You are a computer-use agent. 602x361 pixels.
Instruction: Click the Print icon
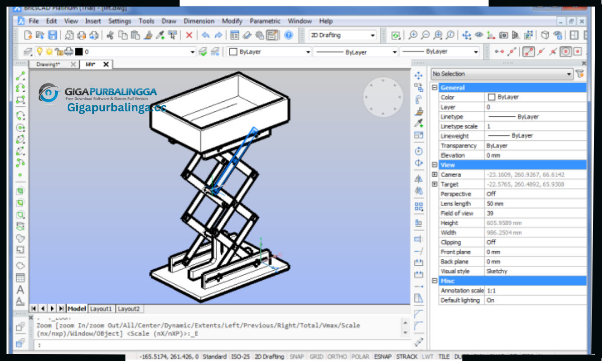click(81, 35)
